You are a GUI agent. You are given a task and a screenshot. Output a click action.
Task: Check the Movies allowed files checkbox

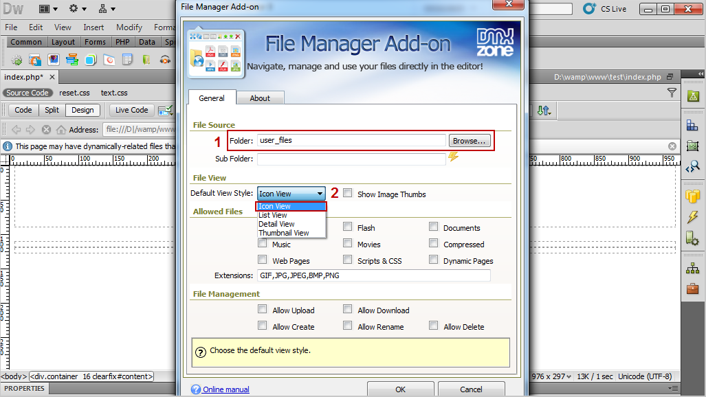pyautogui.click(x=348, y=243)
